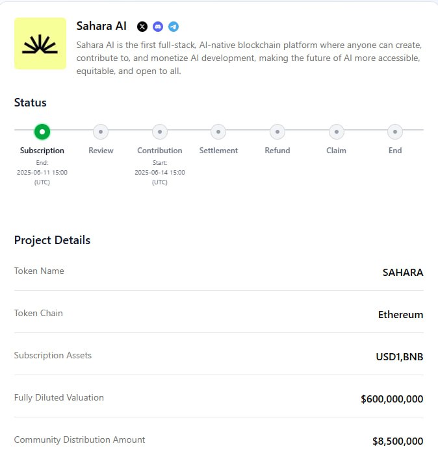
Task: Click the Settlement step circle
Action: [218, 132]
